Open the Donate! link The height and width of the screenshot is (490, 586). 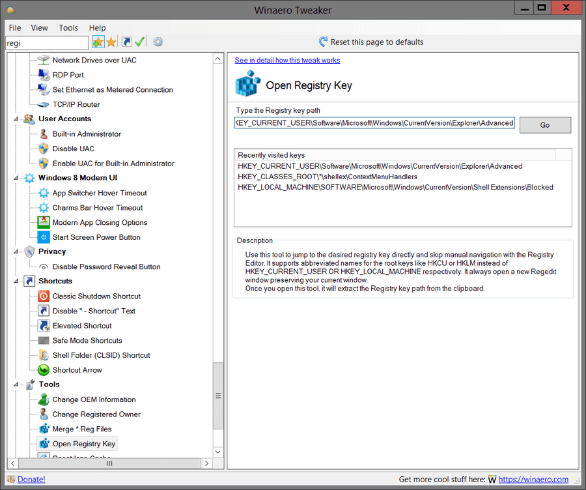click(x=31, y=479)
